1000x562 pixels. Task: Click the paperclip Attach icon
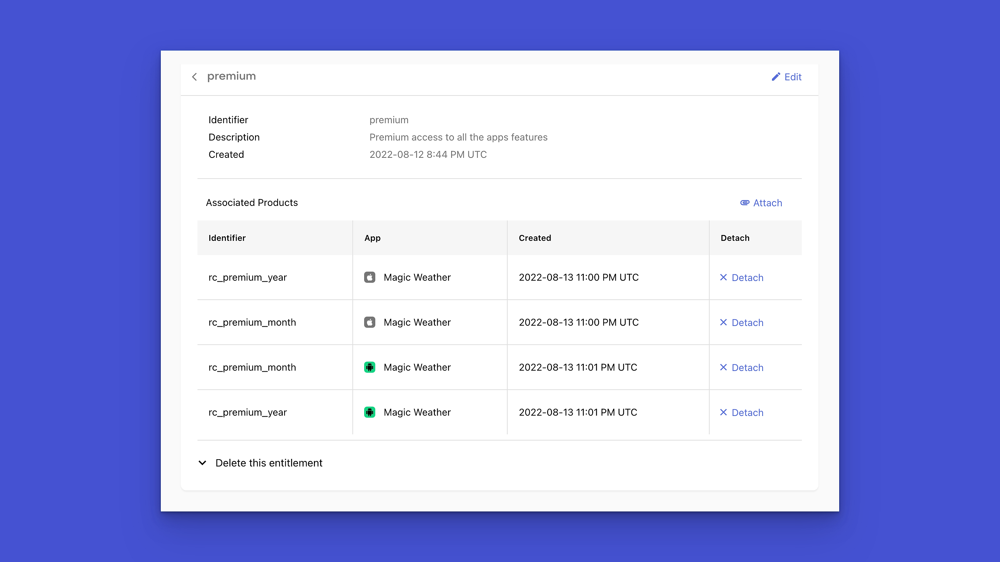745,203
